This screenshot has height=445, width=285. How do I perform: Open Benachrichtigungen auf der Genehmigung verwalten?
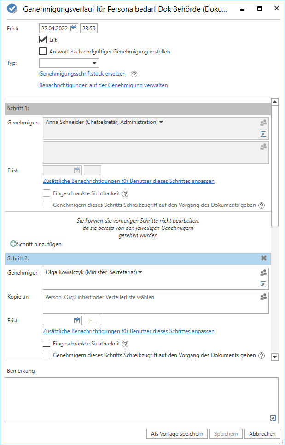[103, 85]
